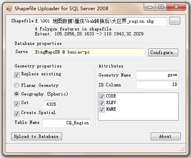Click the 'Shapefile' label text

(22, 21)
